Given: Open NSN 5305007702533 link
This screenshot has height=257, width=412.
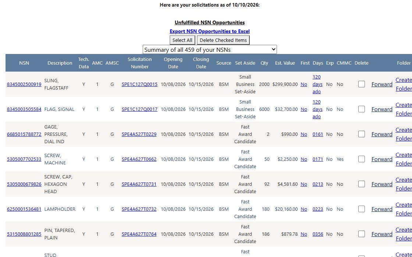Looking at the screenshot, I should pos(24,159).
